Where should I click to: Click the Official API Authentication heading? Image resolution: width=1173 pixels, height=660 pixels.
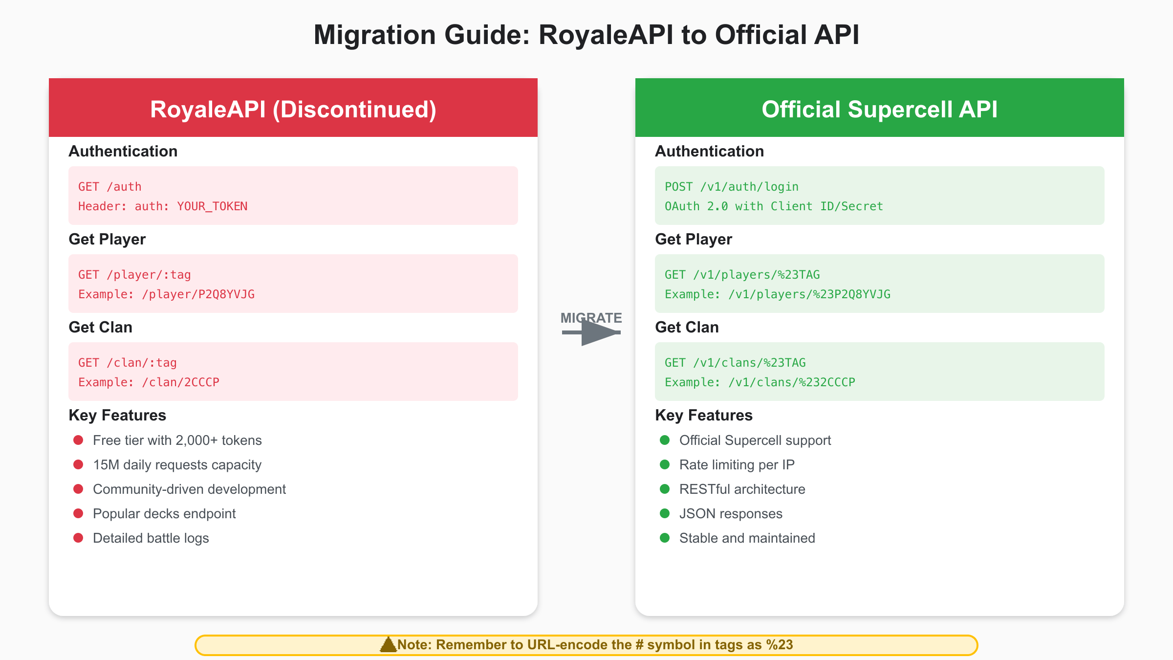710,152
